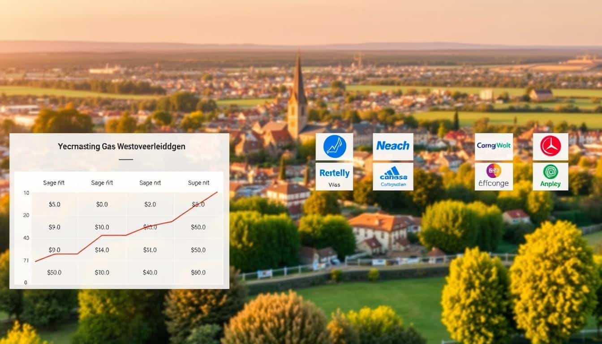Click the red three-pointed star icon
Screen dimensions: 602x344
click(x=550, y=146)
